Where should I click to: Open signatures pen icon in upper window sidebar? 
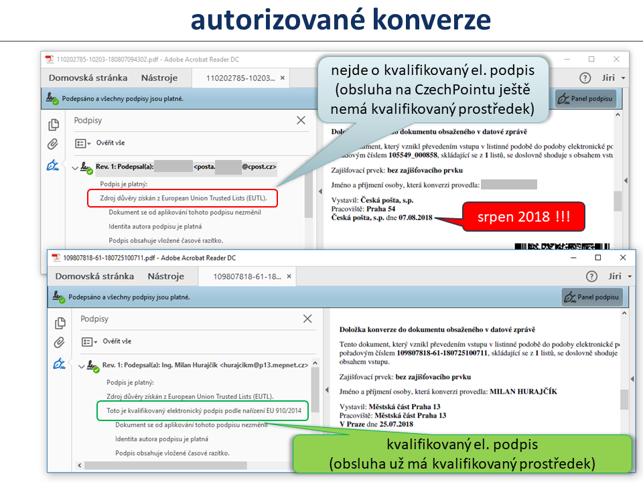click(53, 165)
